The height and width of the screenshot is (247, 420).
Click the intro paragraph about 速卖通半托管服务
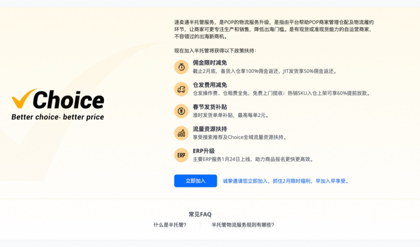pyautogui.click(x=272, y=29)
